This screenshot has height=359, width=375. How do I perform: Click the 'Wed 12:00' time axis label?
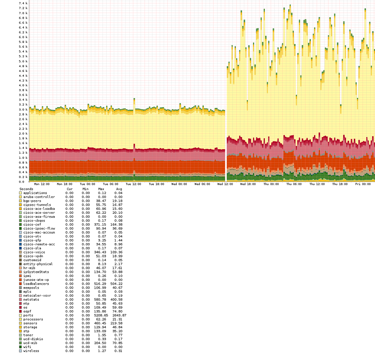225,184
